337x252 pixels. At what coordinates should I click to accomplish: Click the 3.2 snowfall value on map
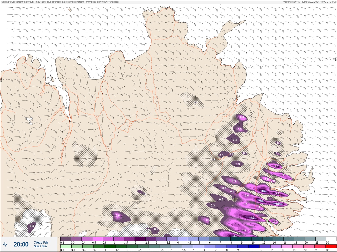pos(277,193)
